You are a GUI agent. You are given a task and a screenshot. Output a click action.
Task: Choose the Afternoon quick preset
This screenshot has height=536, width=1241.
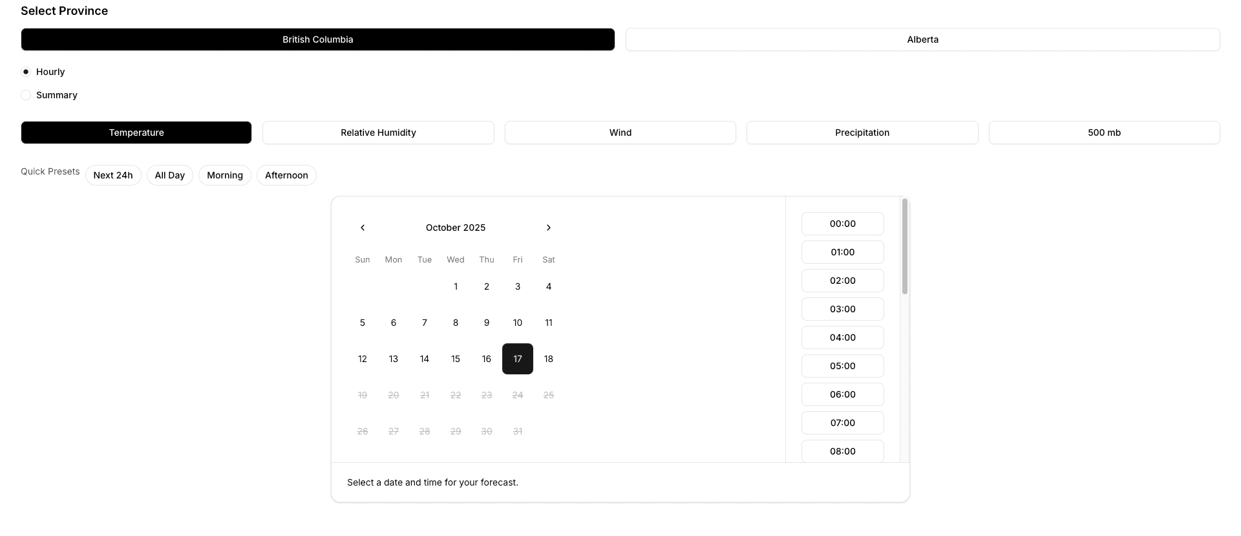(286, 175)
